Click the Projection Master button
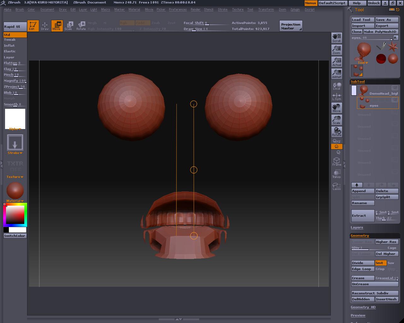This screenshot has height=323, width=404. point(291,26)
